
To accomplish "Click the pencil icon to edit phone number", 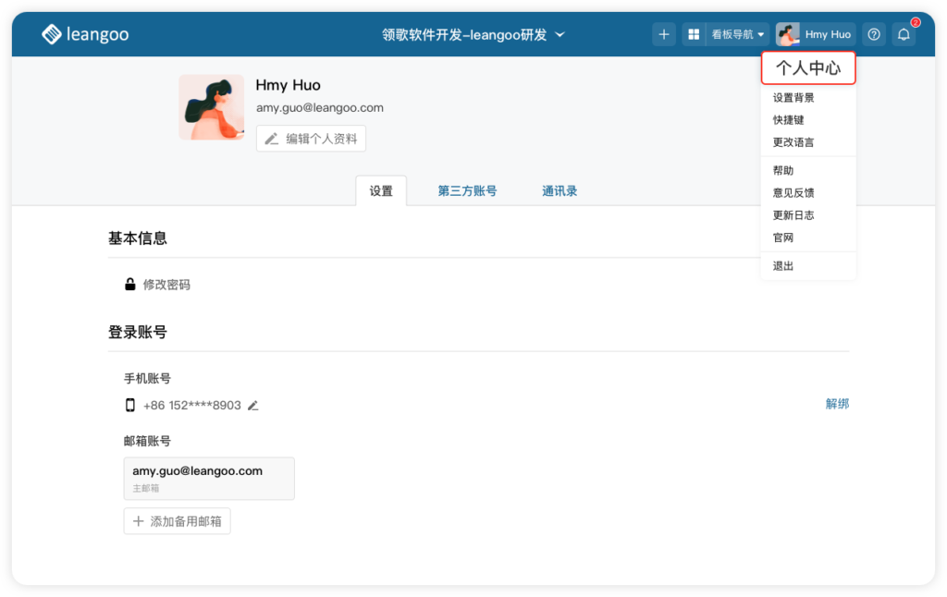I will coord(252,404).
